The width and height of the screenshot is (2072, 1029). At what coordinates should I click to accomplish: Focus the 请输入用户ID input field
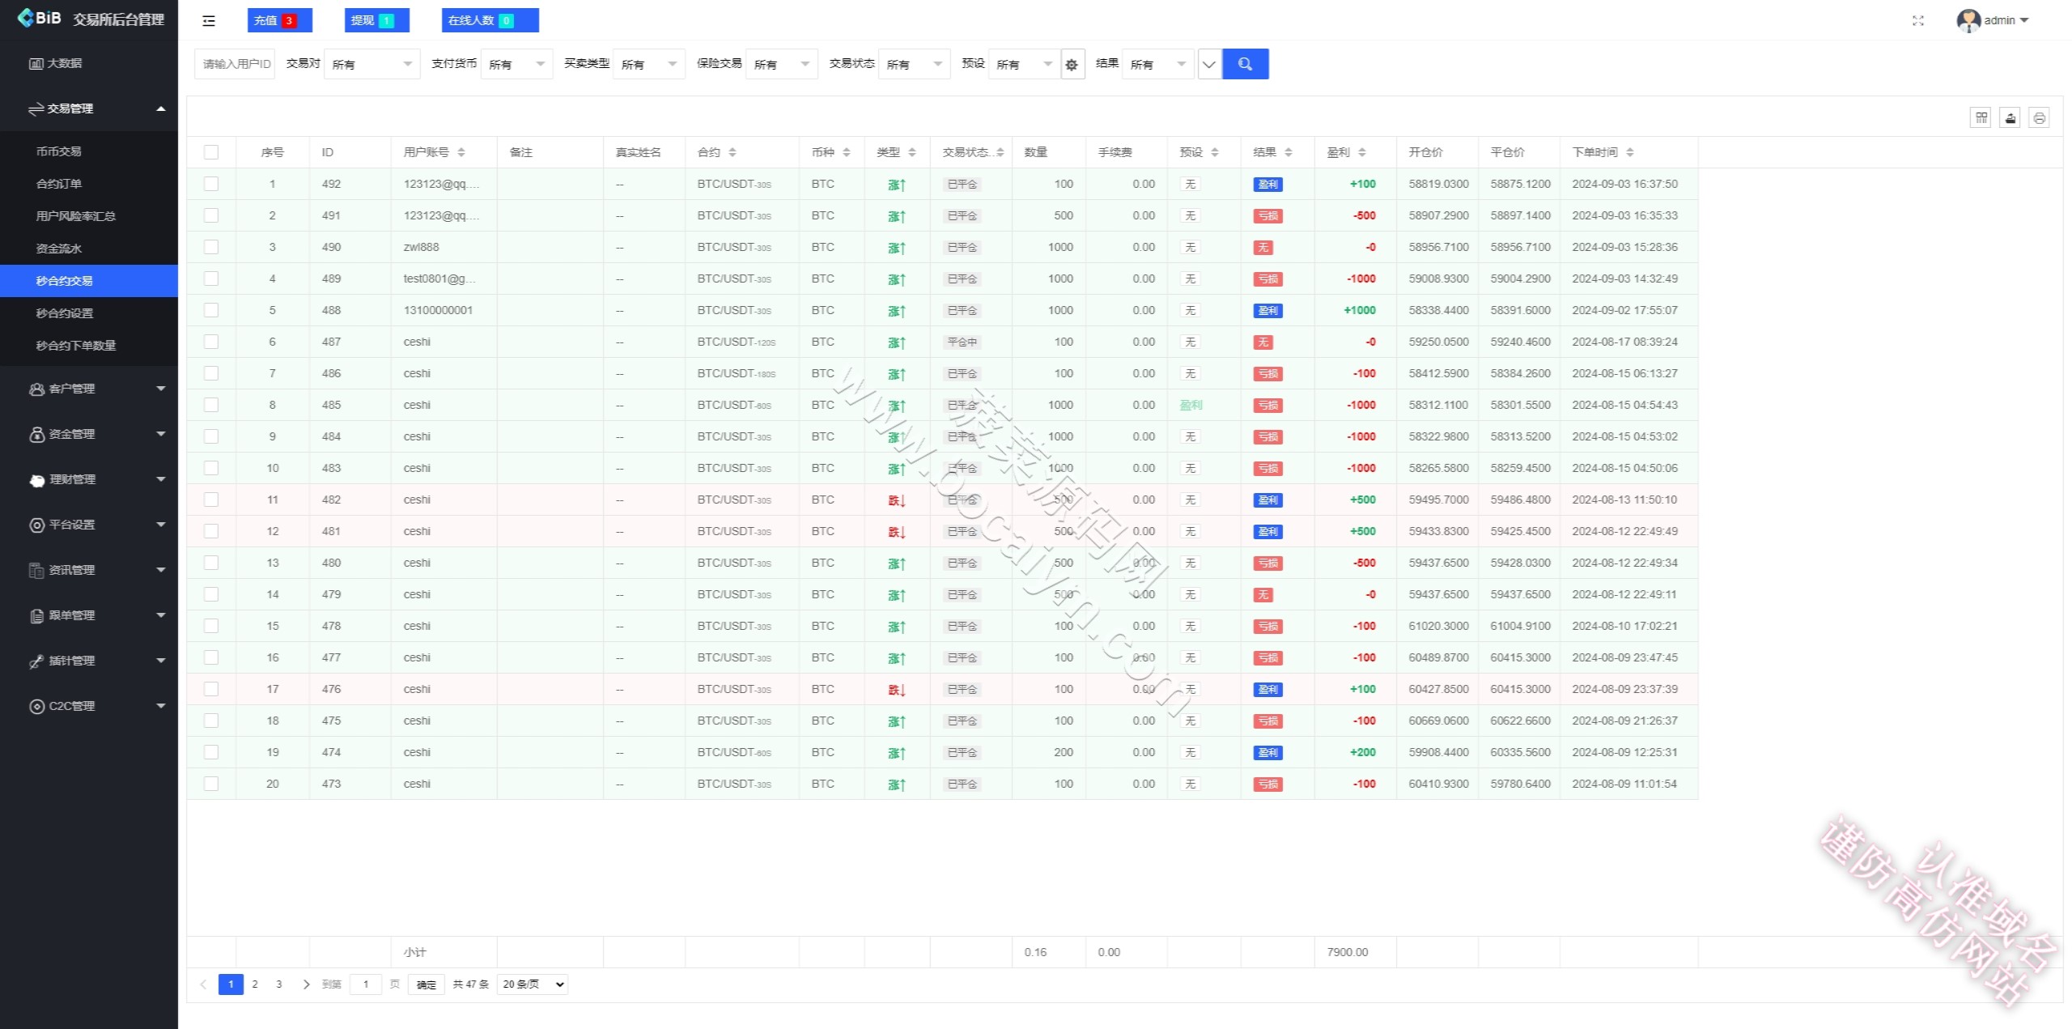pyautogui.click(x=235, y=64)
